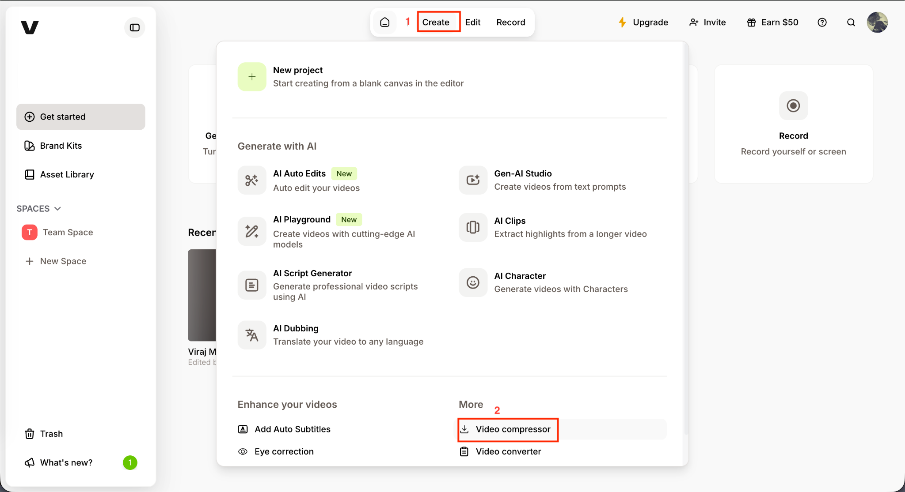This screenshot has width=905, height=492.
Task: Choose New project title text
Action: click(298, 70)
